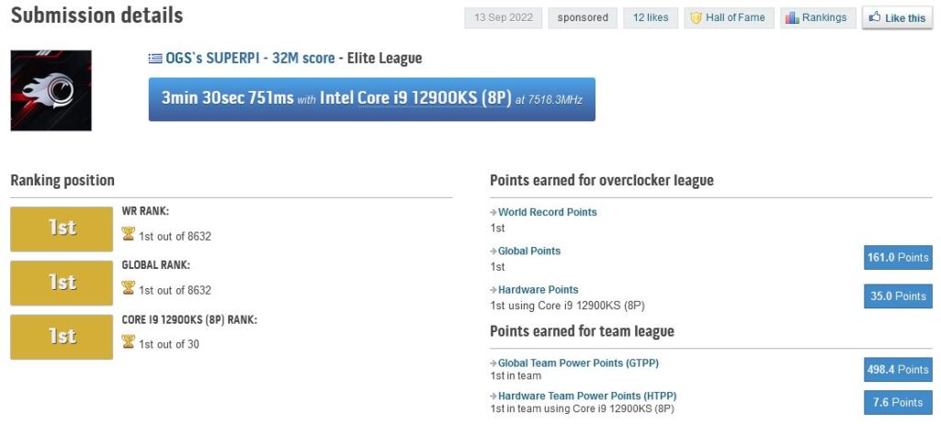This screenshot has height=424, width=941.
Task: Open OGS's SUPERPI - 32M score link
Action: click(250, 58)
